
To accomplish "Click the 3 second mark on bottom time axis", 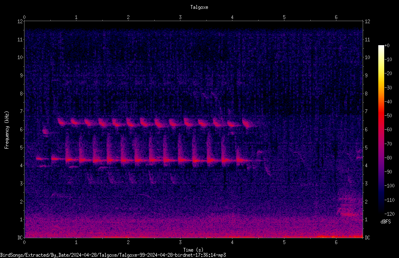I will (x=180, y=242).
